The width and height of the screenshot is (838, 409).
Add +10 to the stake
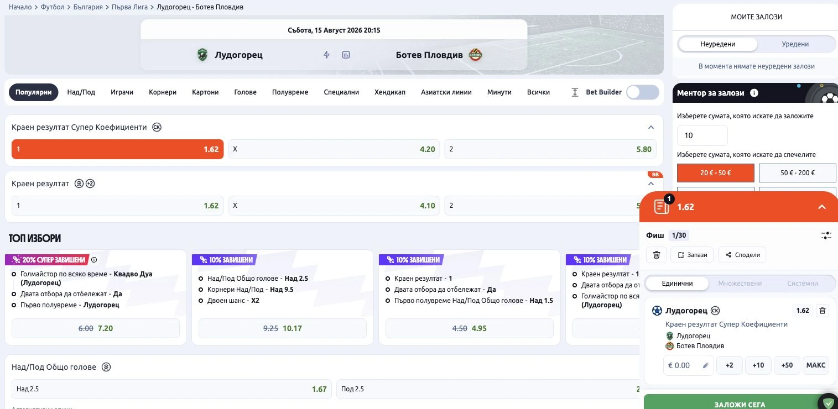758,365
